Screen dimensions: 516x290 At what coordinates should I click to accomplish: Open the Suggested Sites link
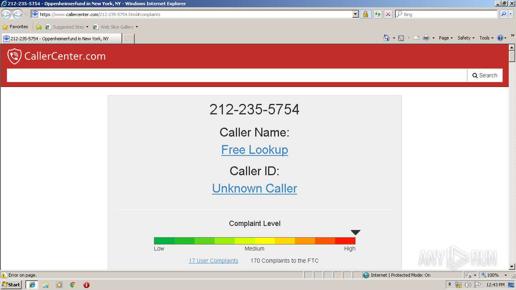(65, 27)
